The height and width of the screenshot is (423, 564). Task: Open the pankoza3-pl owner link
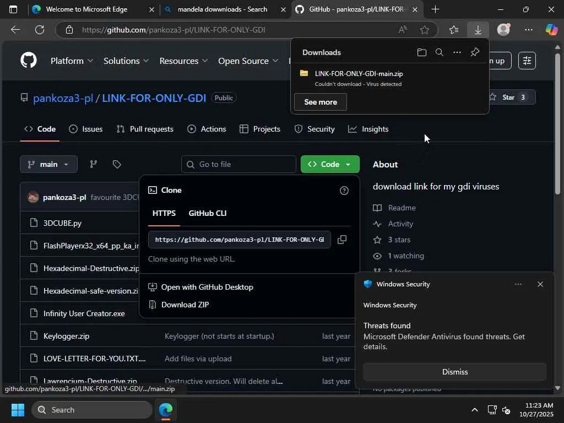click(x=63, y=98)
